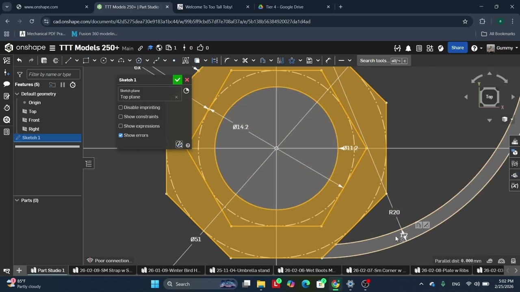Enable Disable imprinting checkbox

coord(121,107)
